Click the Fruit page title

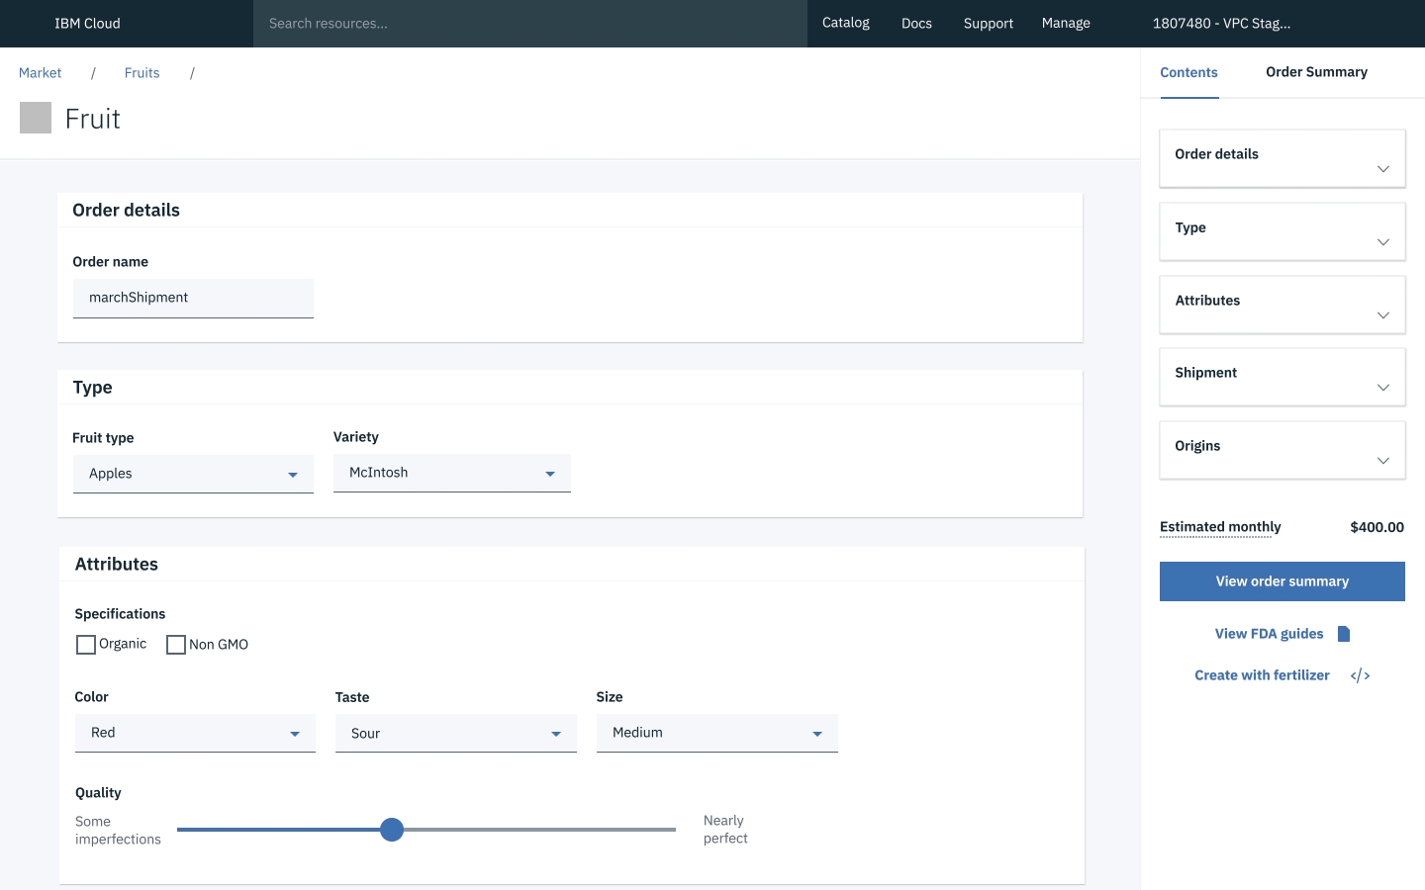pyautogui.click(x=92, y=119)
